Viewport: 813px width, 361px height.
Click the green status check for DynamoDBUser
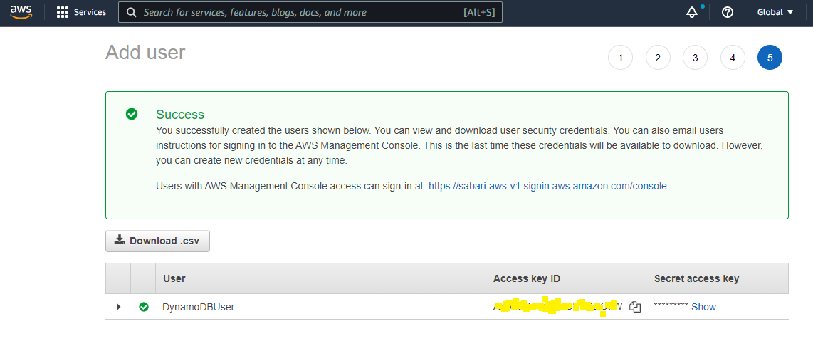pos(144,307)
